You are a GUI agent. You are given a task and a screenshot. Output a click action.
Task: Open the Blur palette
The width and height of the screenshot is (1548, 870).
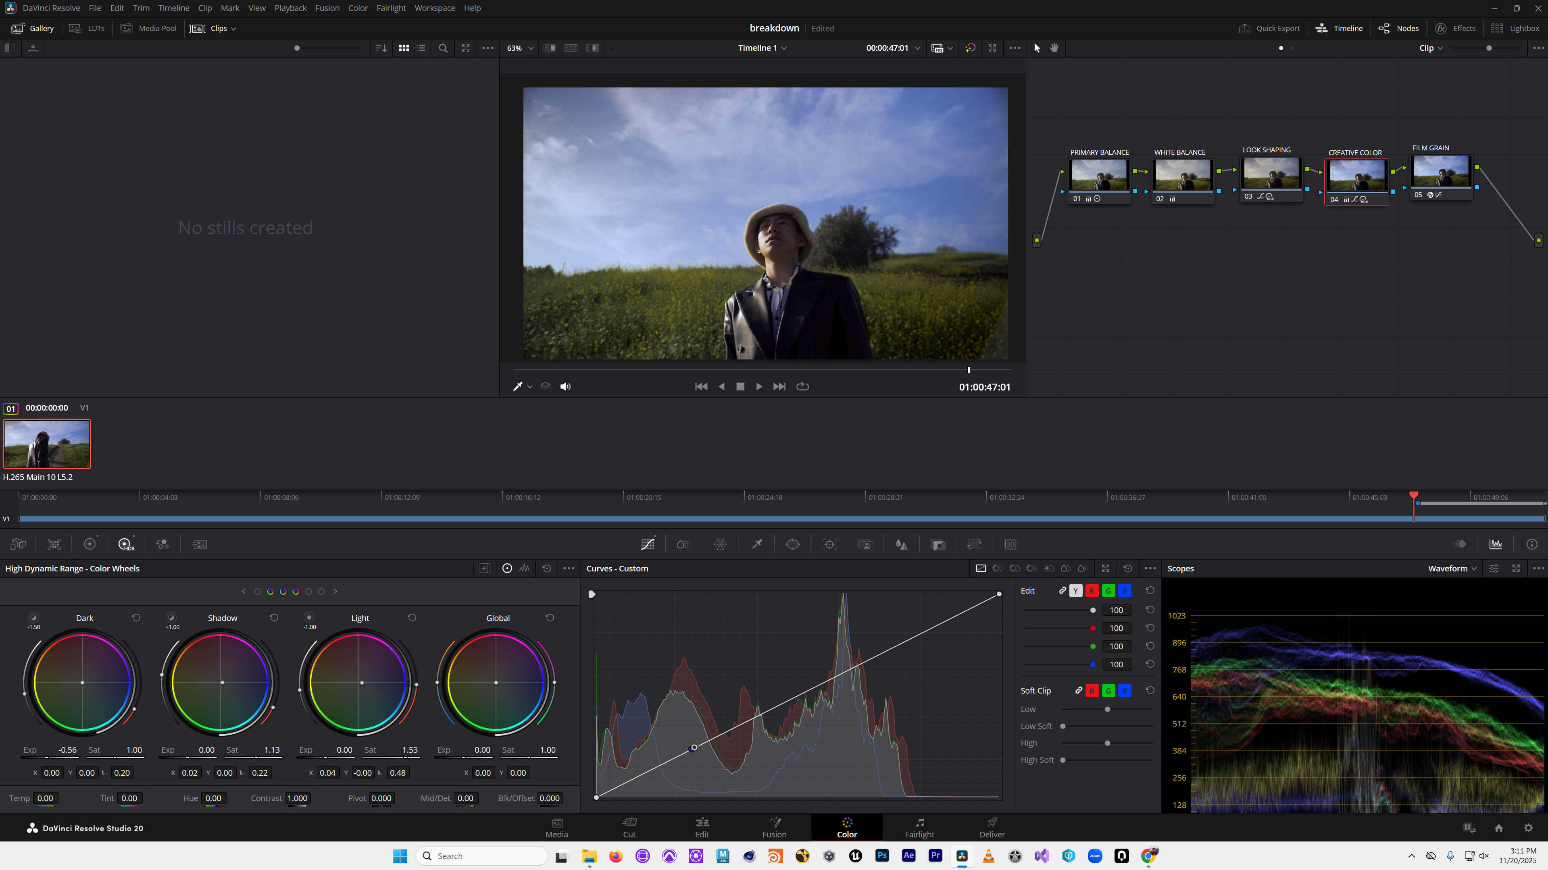coord(901,544)
